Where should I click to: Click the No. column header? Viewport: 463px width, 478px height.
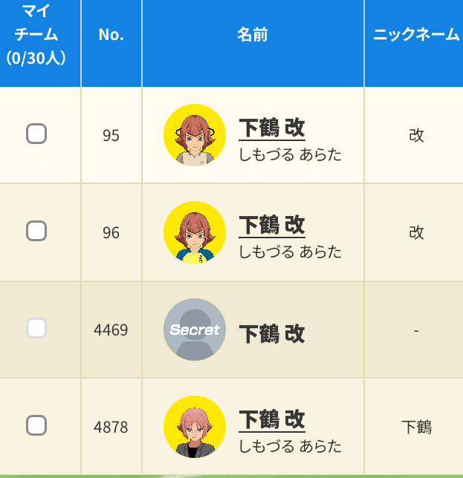tap(111, 35)
